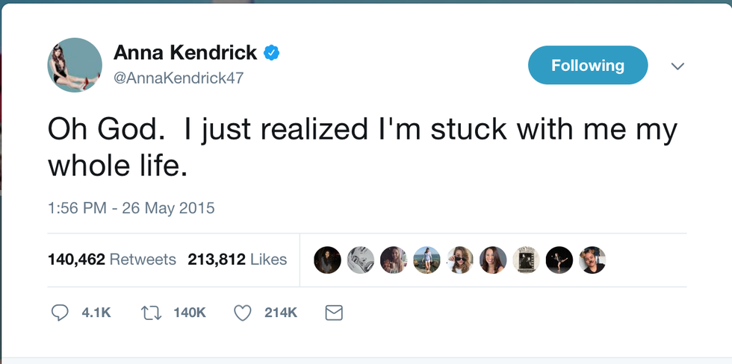732x364 pixels.
Task: Retweet using the arrows icon
Action: point(151,313)
